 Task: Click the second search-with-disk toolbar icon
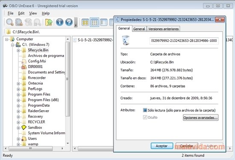pos(19,22)
